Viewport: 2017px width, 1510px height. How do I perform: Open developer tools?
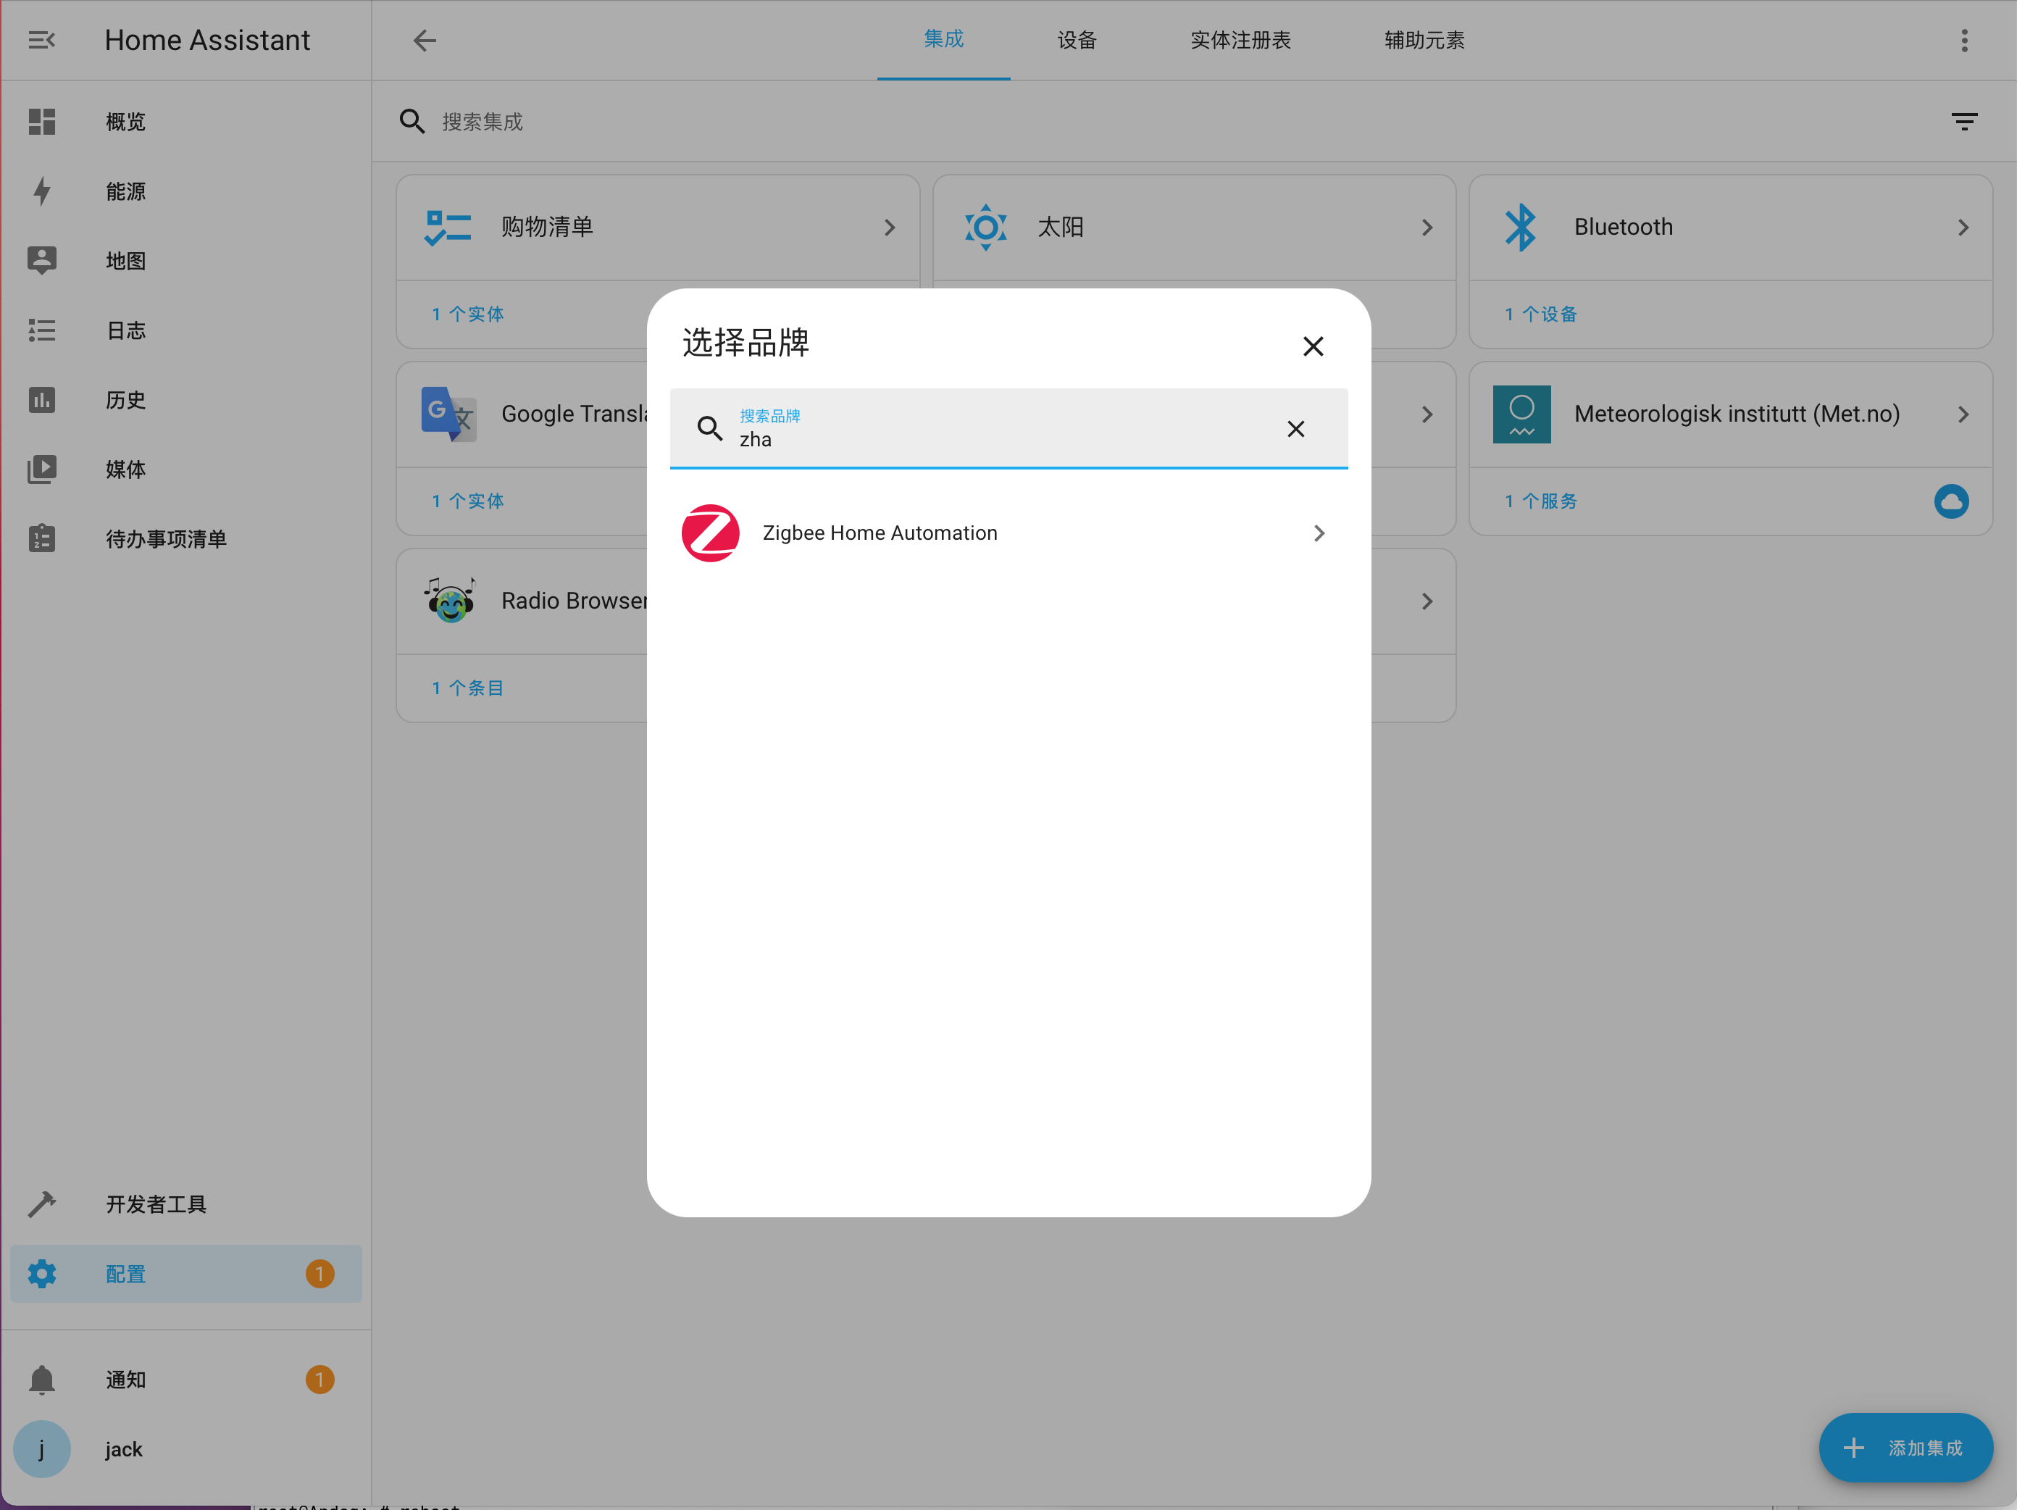(155, 1204)
